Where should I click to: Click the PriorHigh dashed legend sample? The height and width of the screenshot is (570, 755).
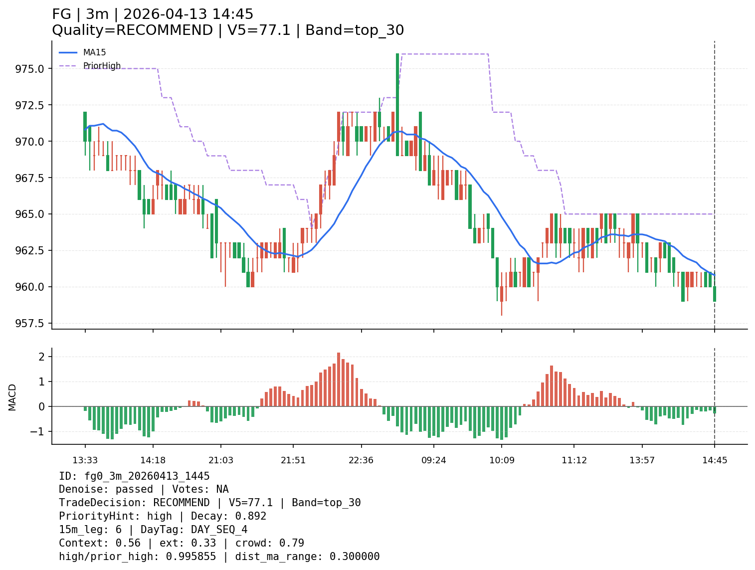click(x=68, y=66)
